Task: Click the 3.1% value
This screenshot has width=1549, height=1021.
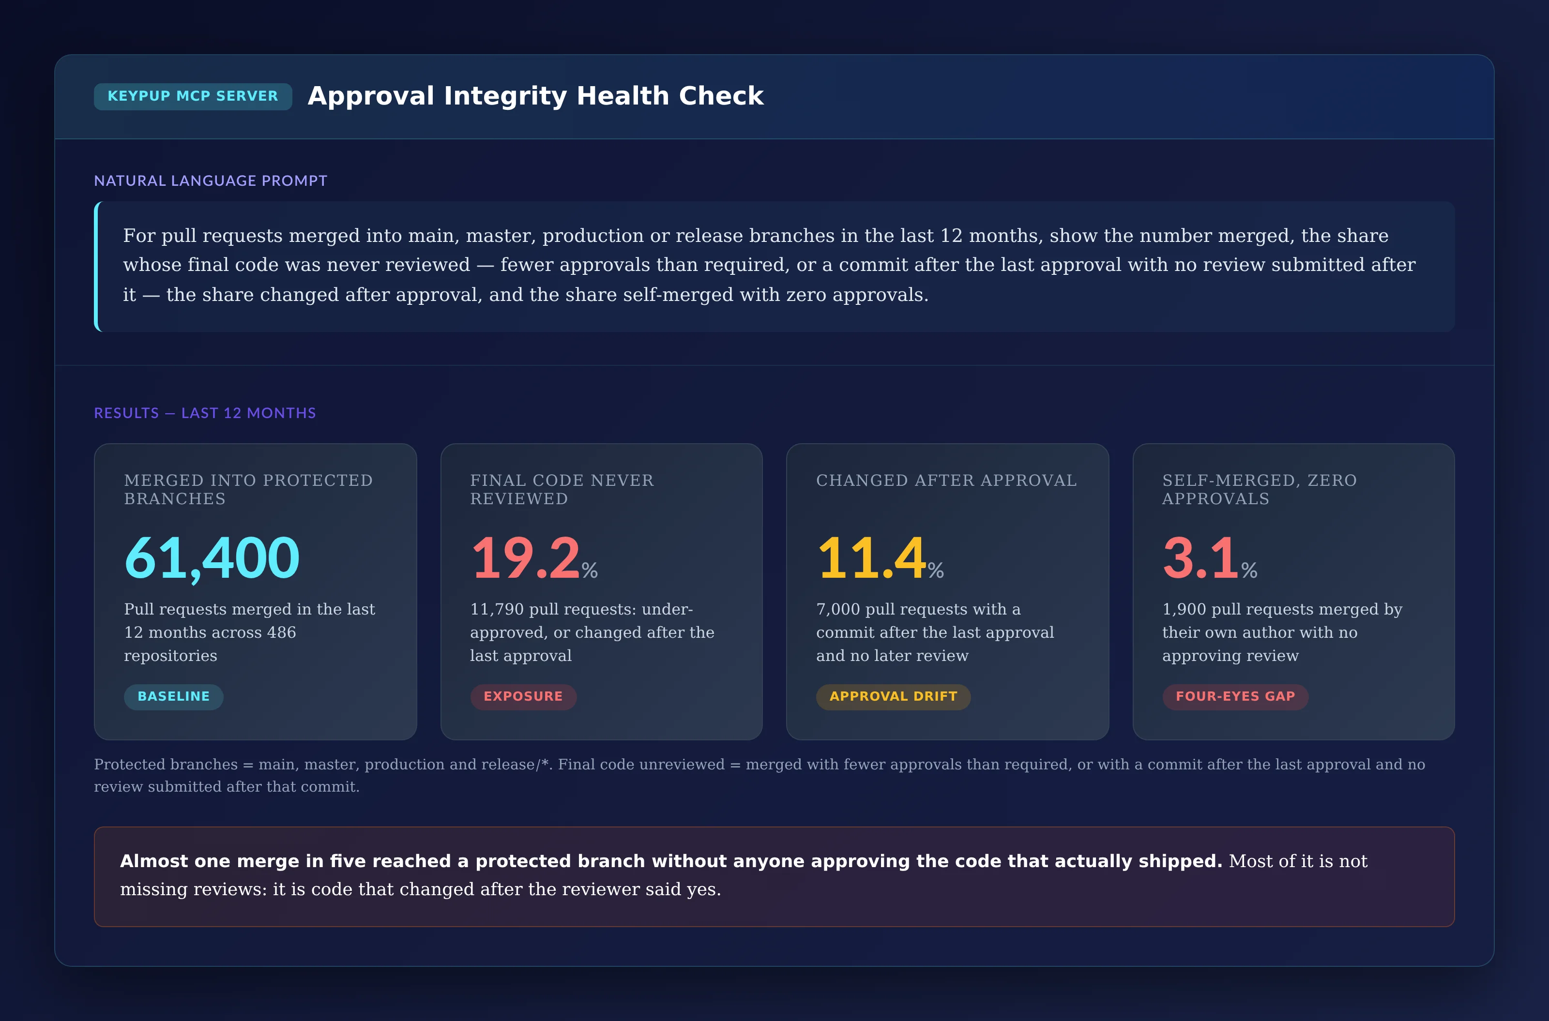Action: point(1210,558)
